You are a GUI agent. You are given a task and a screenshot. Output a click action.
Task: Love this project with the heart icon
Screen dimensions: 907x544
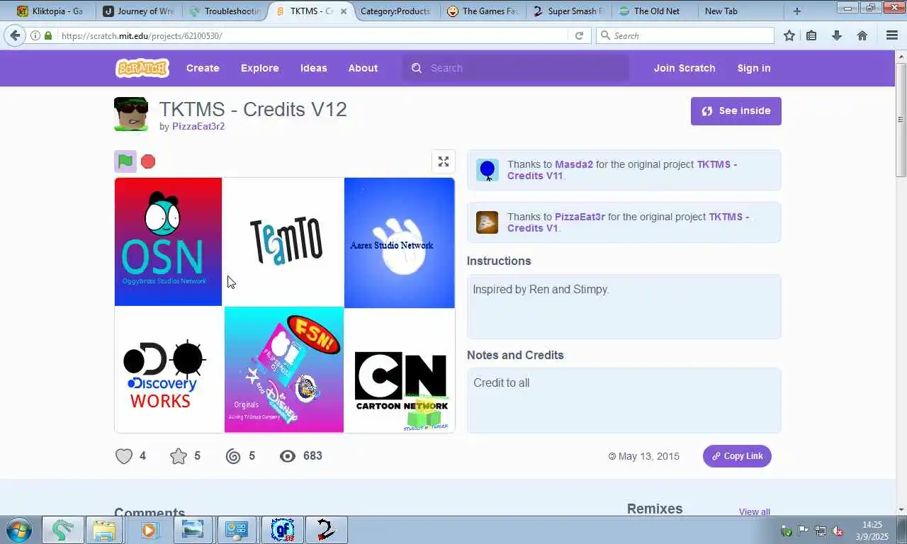point(124,456)
